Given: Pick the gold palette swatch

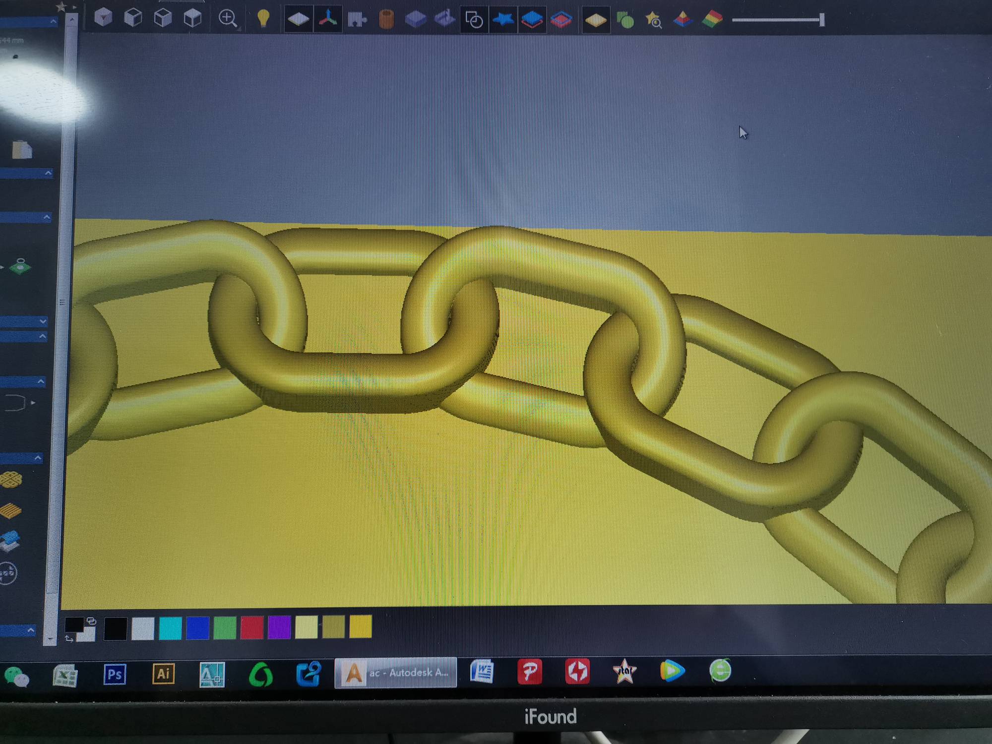Looking at the screenshot, I should [x=361, y=626].
